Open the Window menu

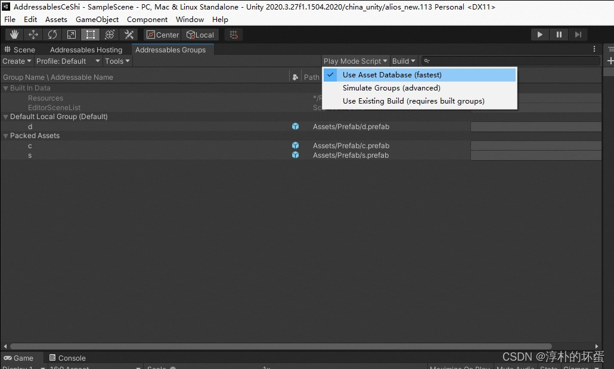tap(190, 20)
